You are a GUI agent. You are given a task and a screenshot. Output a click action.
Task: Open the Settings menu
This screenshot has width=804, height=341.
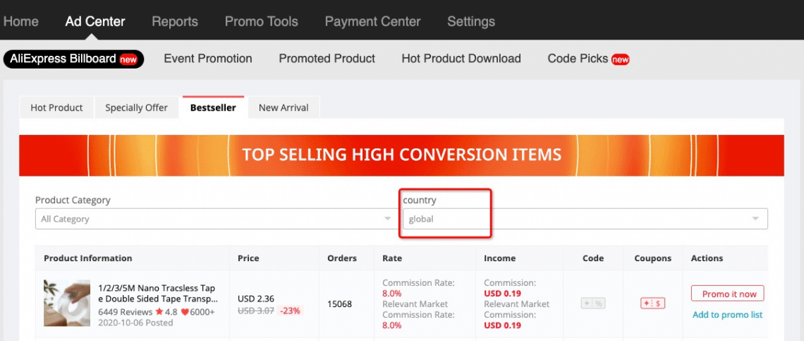tap(471, 21)
